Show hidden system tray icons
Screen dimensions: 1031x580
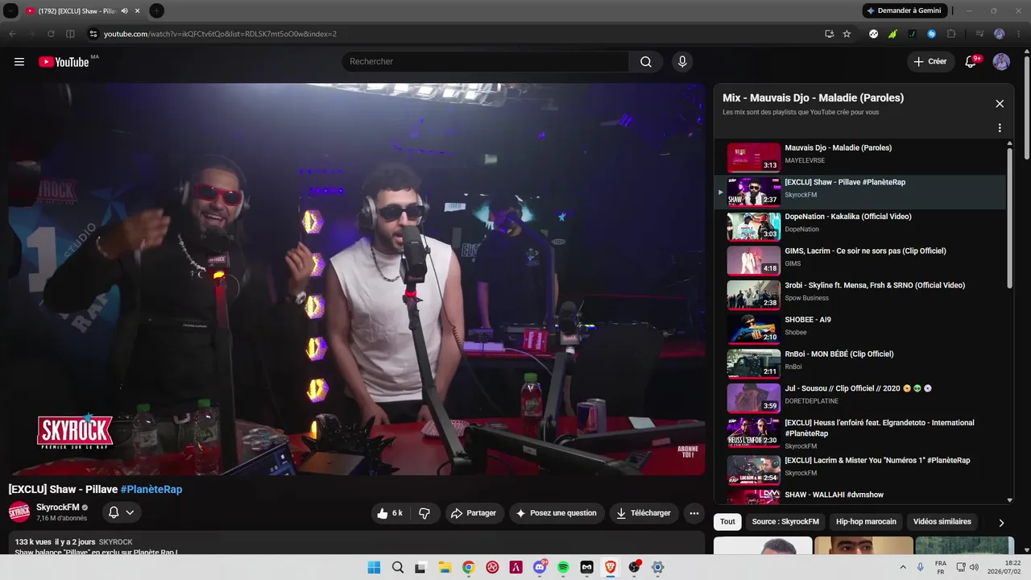tap(902, 567)
